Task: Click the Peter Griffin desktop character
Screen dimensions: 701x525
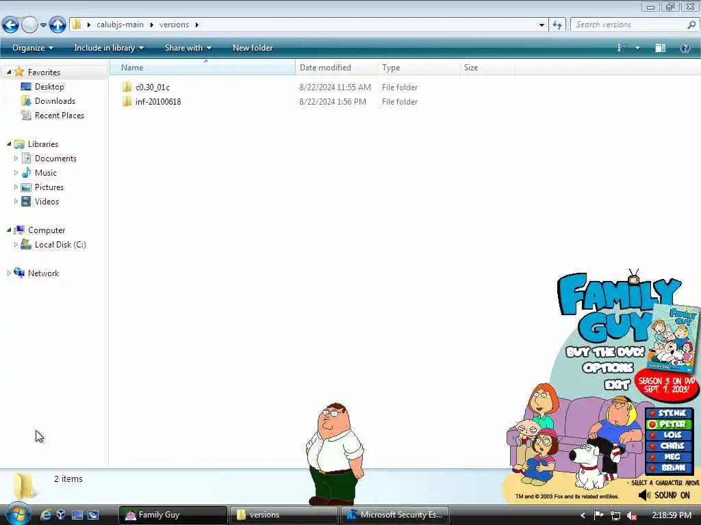Action: pos(334,453)
